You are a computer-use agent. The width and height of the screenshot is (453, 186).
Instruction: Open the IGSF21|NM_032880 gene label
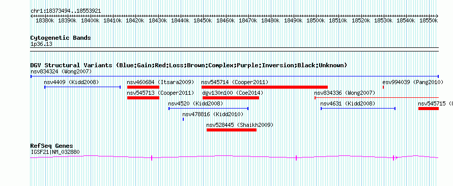click(x=55, y=152)
